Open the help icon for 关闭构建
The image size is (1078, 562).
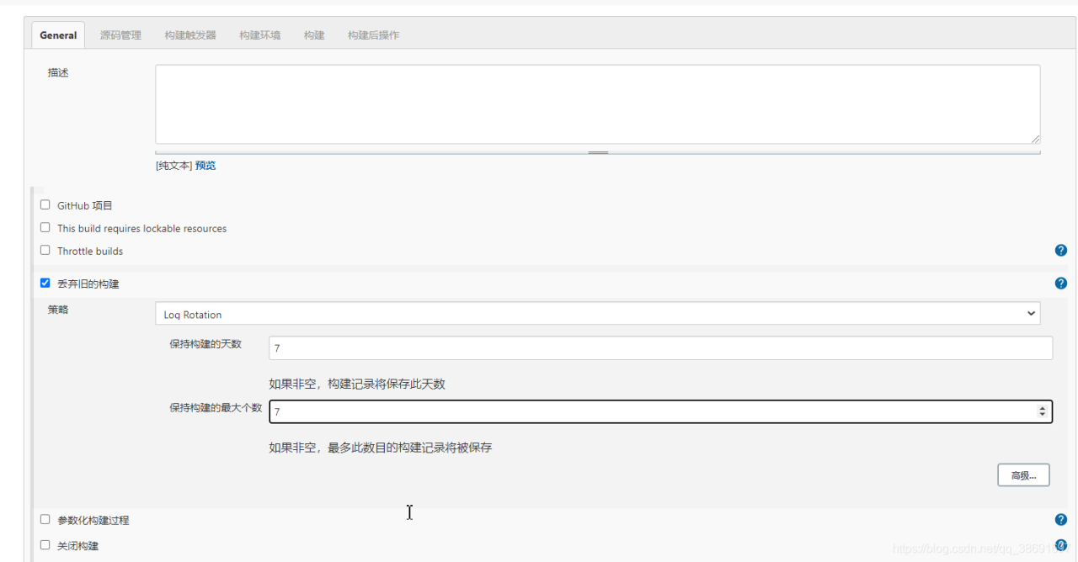click(1060, 545)
